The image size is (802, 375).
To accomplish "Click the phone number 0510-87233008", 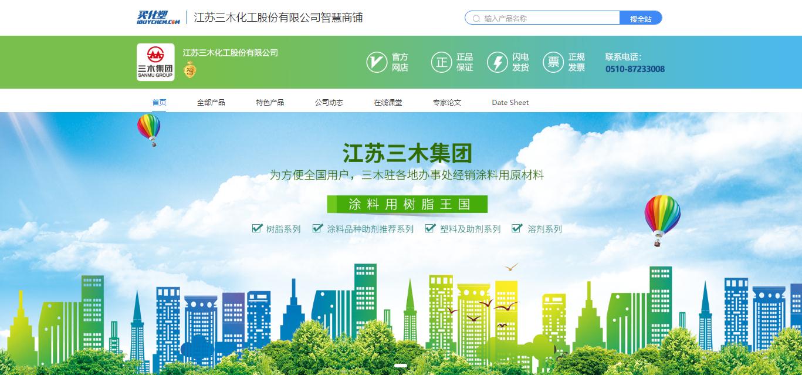I will point(635,69).
